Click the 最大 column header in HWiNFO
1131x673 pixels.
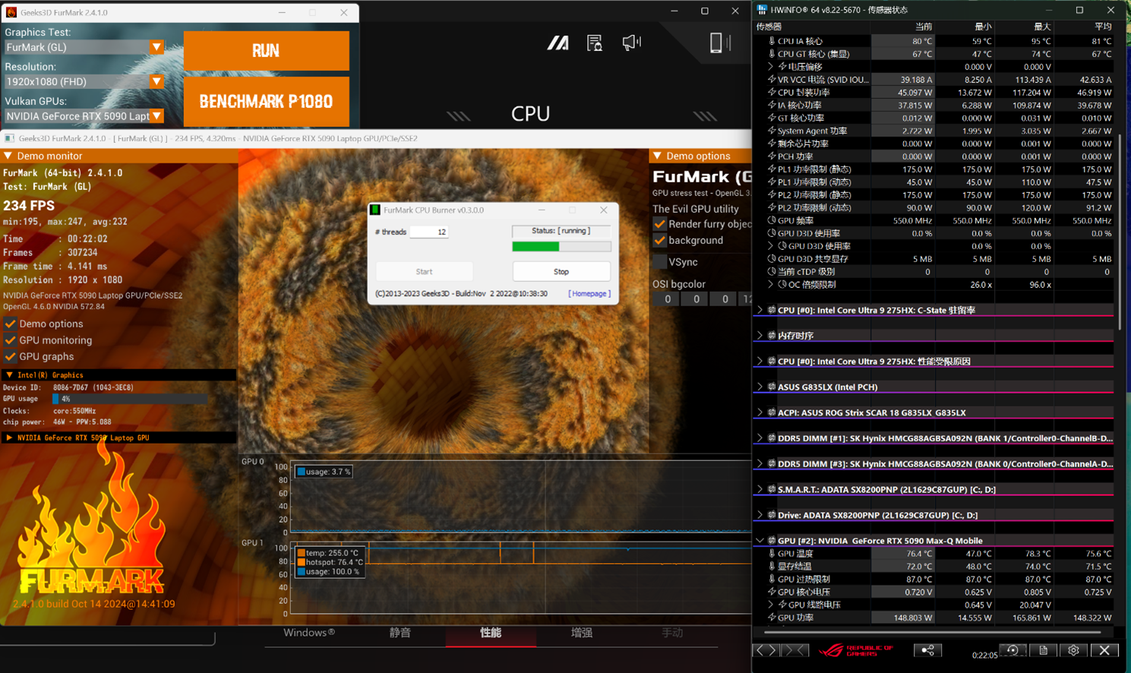coord(1043,27)
